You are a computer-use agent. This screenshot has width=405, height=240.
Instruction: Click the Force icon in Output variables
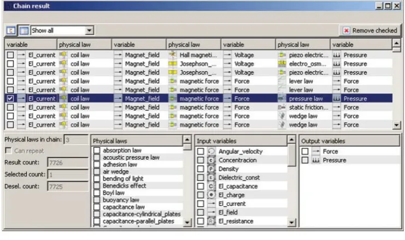[x=315, y=151]
